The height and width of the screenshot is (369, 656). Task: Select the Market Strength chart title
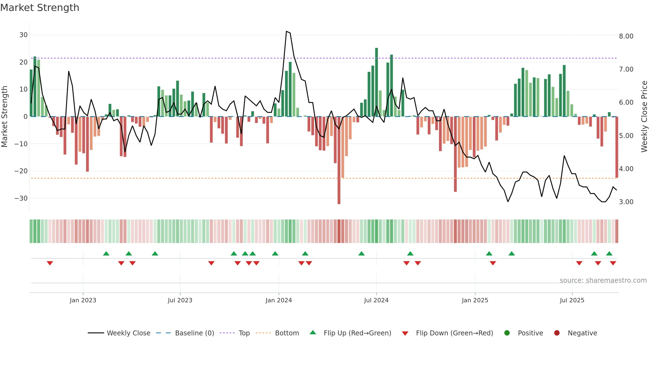coord(40,8)
